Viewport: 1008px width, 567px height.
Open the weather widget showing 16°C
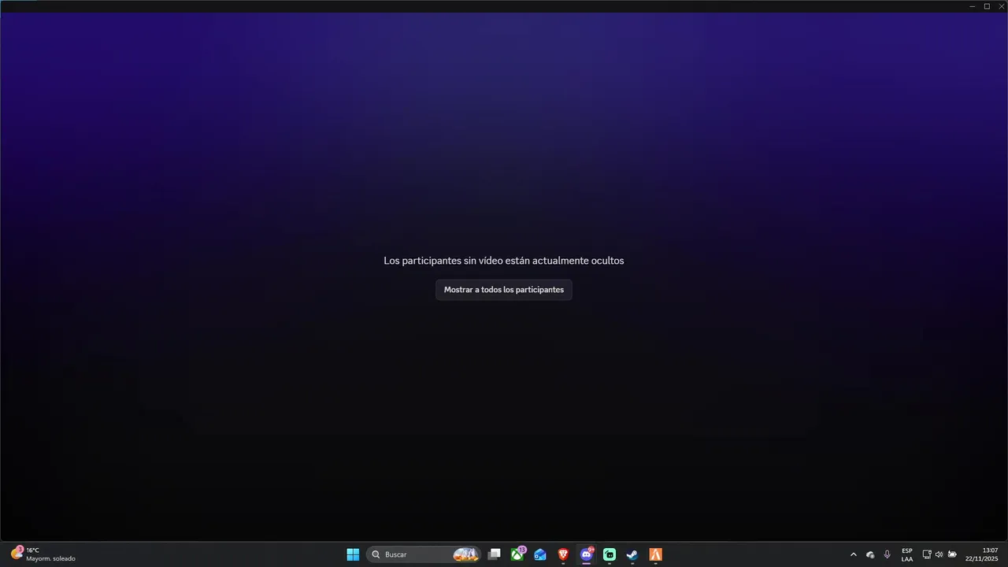pos(43,554)
